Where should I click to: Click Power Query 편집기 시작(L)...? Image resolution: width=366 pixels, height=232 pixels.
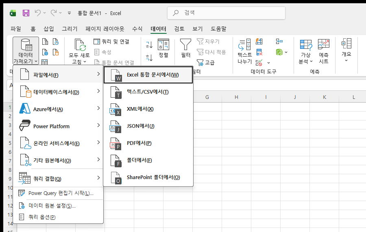[58, 193]
